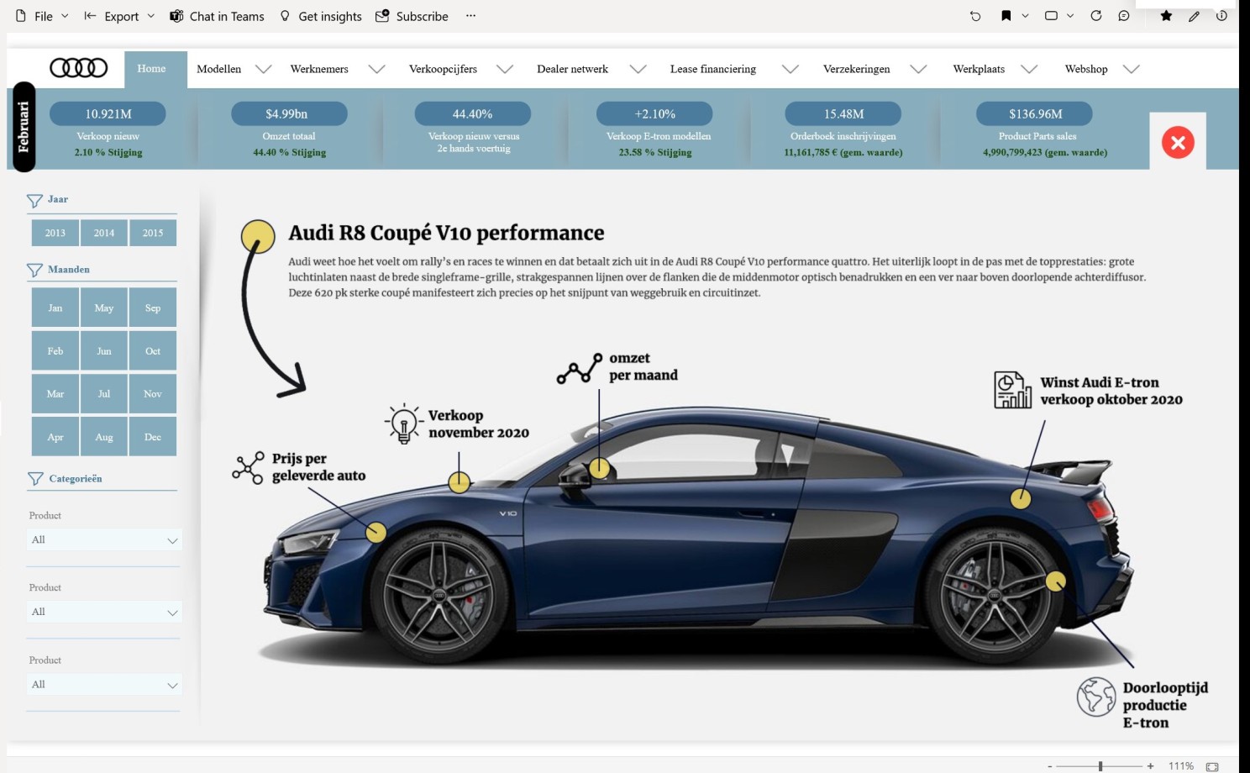Expand the Werknemers menu chevron

(x=376, y=69)
